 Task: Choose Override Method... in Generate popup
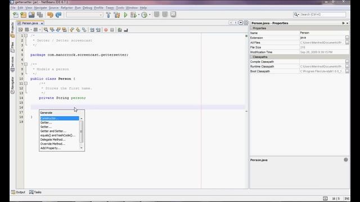(60, 144)
